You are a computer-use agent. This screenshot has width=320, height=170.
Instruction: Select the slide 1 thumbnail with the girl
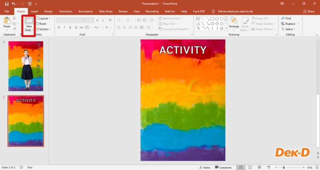tap(26, 66)
